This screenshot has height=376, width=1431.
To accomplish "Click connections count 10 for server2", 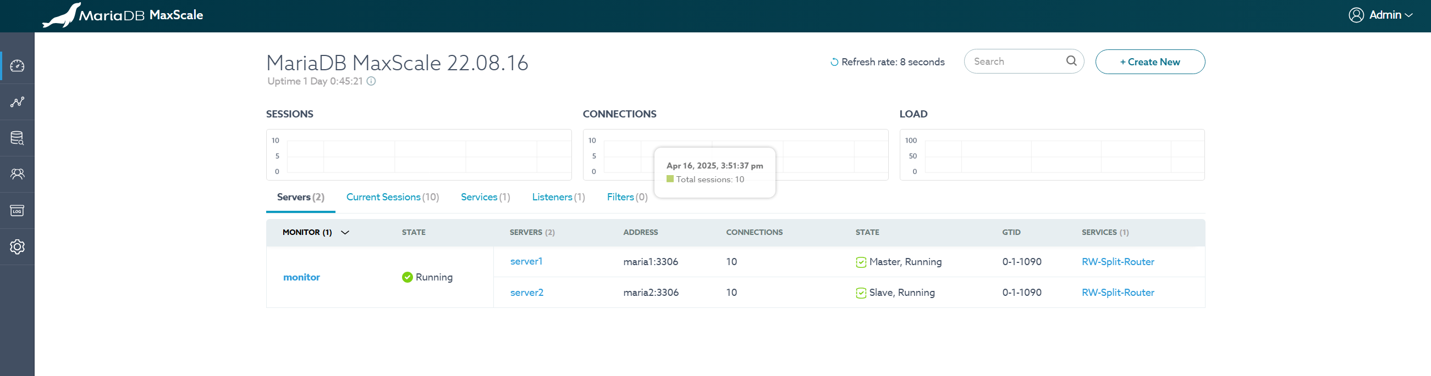I will click(x=731, y=292).
